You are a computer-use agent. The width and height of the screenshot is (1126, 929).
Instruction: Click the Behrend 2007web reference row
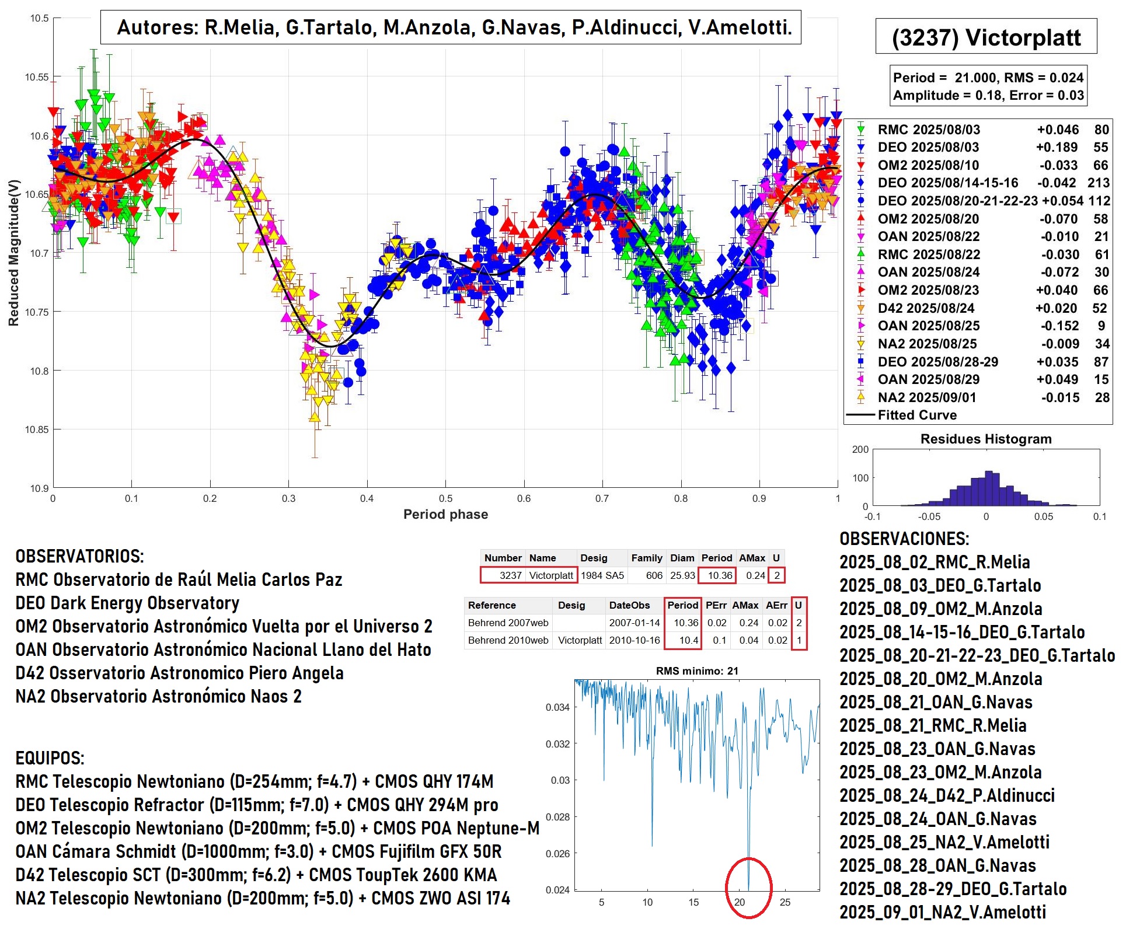coord(508,623)
